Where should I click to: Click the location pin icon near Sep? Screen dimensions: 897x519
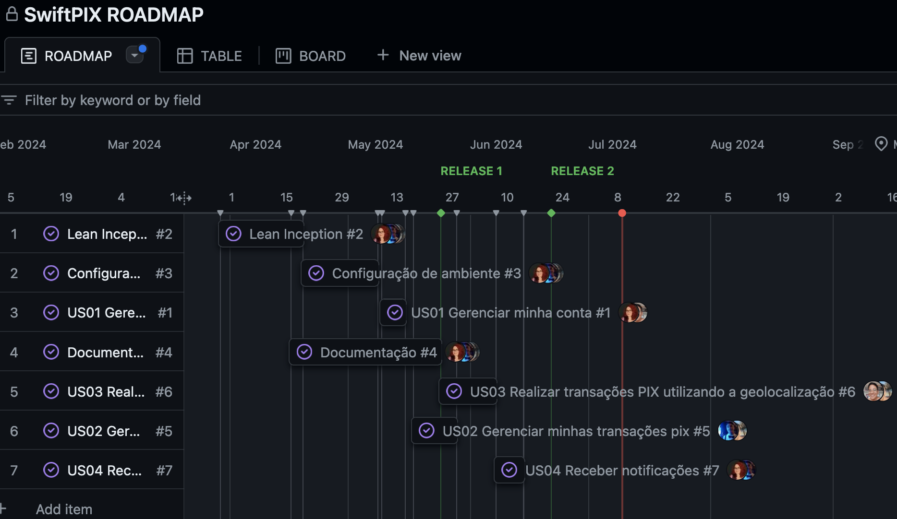pyautogui.click(x=882, y=144)
